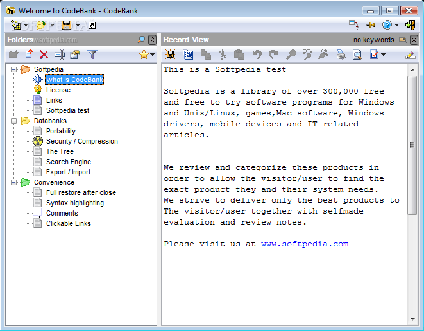The height and width of the screenshot is (331, 424).
Task: Click the item properties icon
Action: pyautogui.click(x=75, y=55)
